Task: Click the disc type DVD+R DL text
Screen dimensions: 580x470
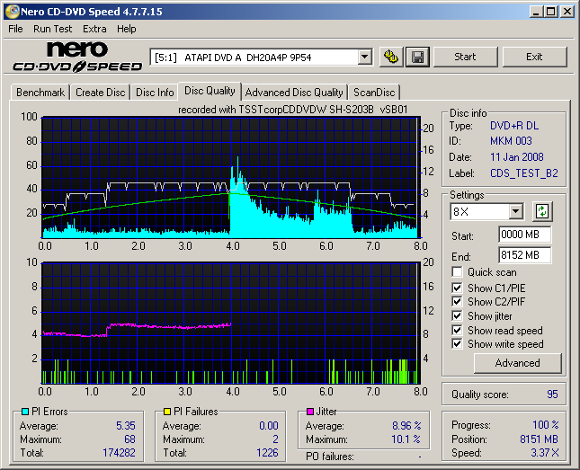Action: click(x=514, y=126)
